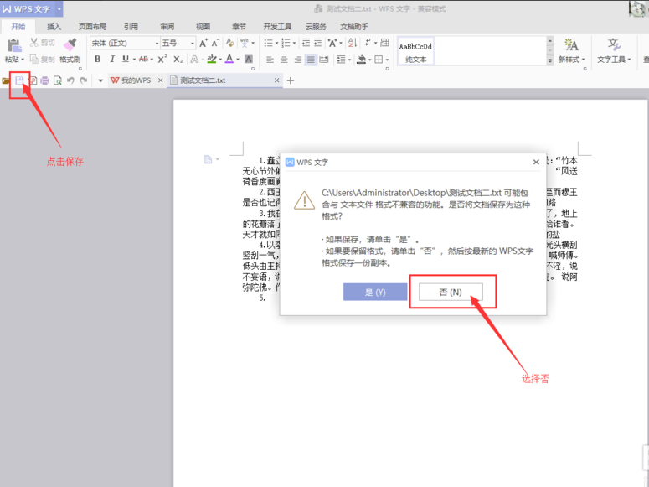Click the font color red A swatch
649x487 pixels.
coord(229,60)
